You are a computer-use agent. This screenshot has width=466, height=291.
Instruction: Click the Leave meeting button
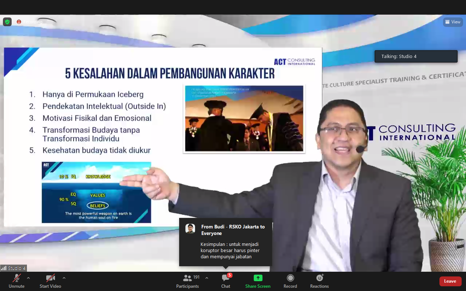(450, 281)
